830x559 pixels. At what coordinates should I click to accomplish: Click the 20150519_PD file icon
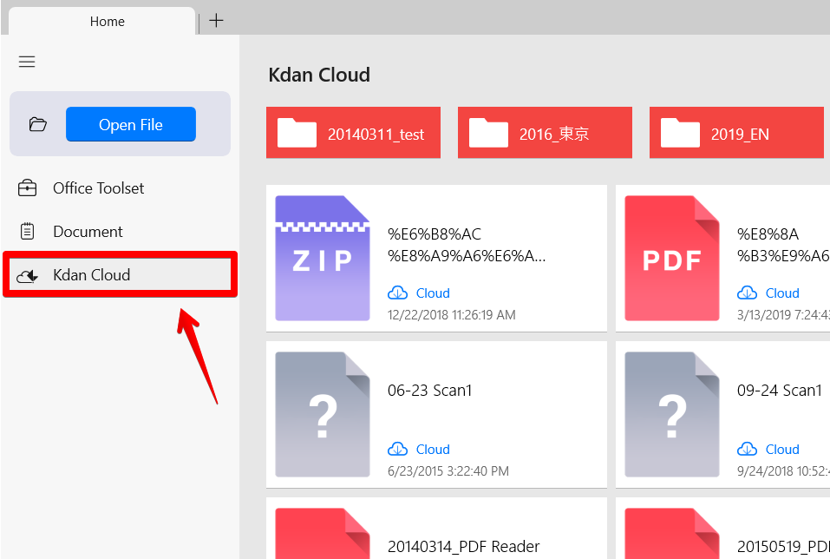pos(672,534)
